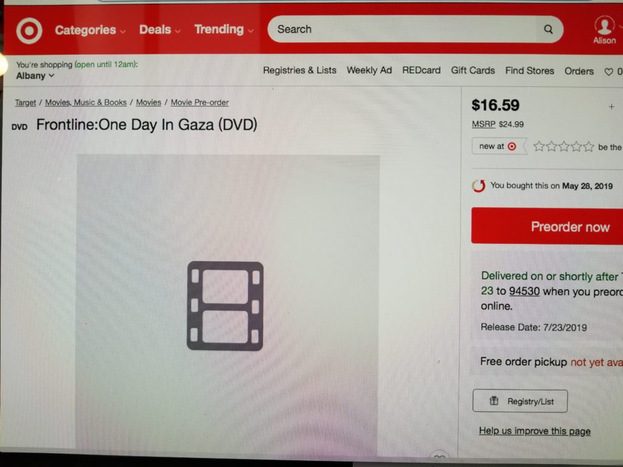Go to the Weekly Ad page
The image size is (623, 467).
click(369, 71)
